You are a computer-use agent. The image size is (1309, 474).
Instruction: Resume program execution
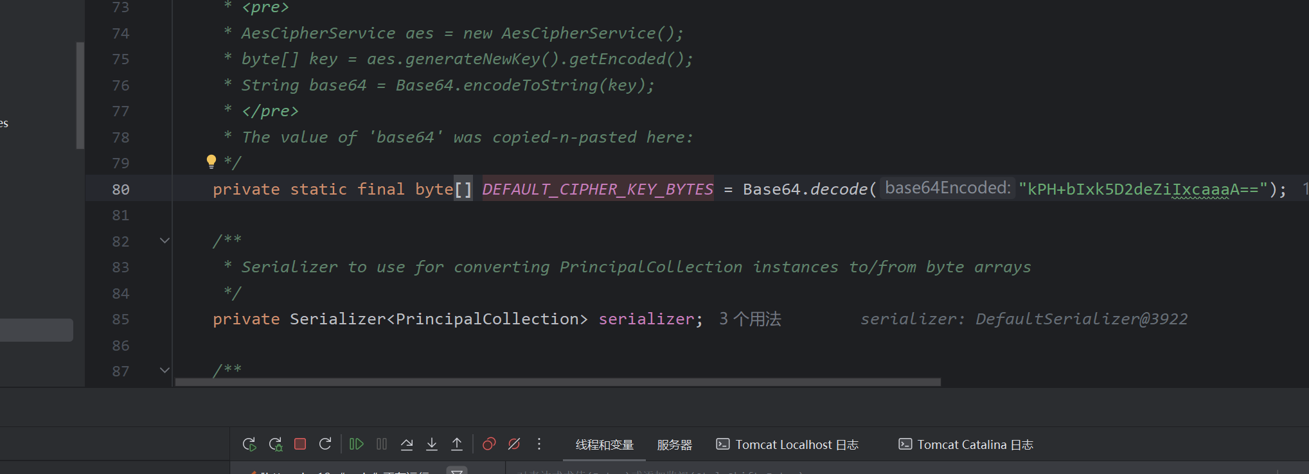[x=357, y=444]
